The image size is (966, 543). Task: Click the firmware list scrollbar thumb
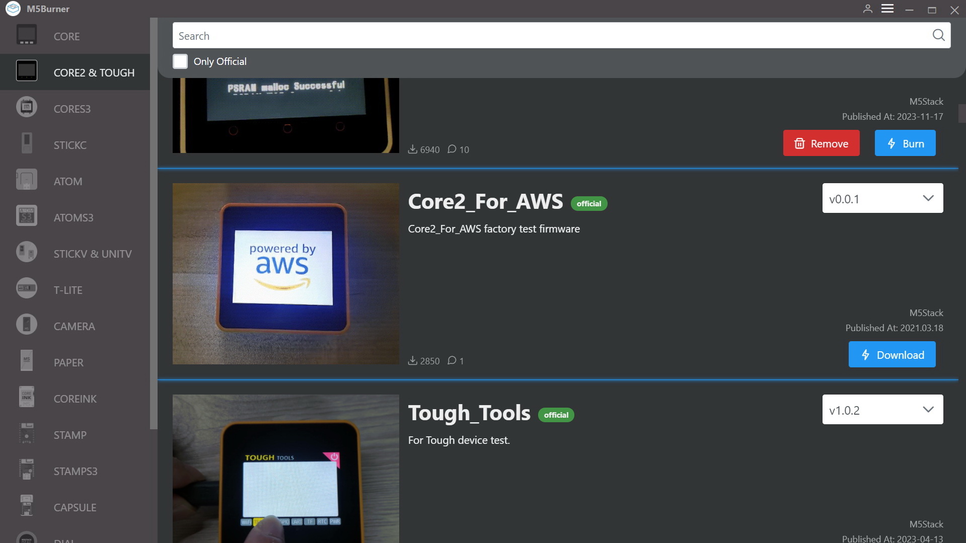point(962,113)
